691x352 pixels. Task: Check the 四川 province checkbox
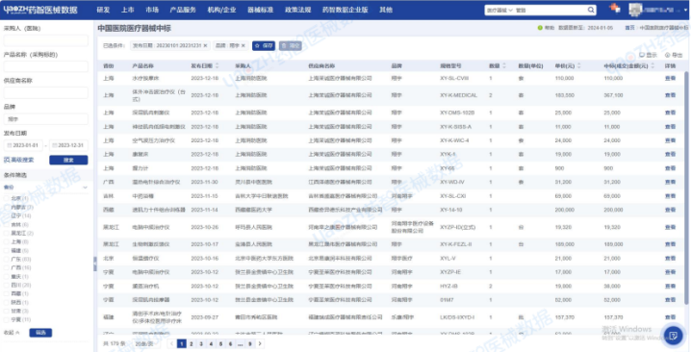click(x=6, y=285)
